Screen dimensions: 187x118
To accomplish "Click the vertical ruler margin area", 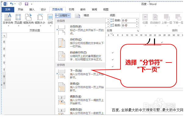I will 4,80.
